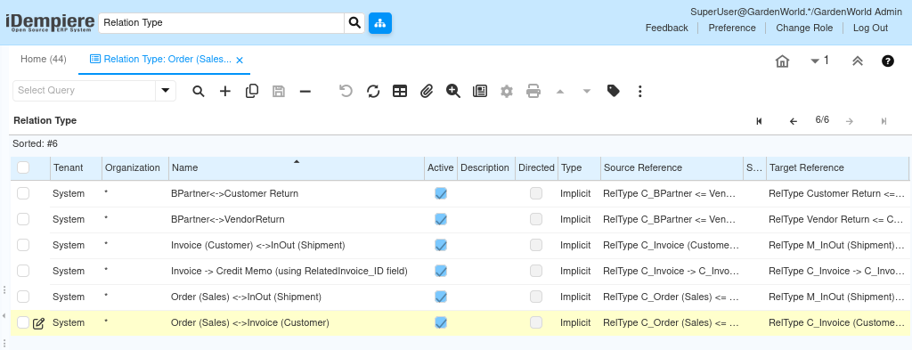Open the window count dropdown showing 1
Screen dimensions: 912x350
tap(819, 61)
